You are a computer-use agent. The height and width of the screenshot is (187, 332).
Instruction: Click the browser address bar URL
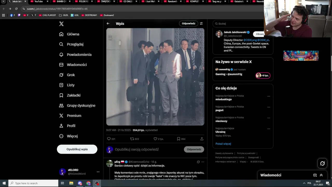pyautogui.click(x=57, y=9)
